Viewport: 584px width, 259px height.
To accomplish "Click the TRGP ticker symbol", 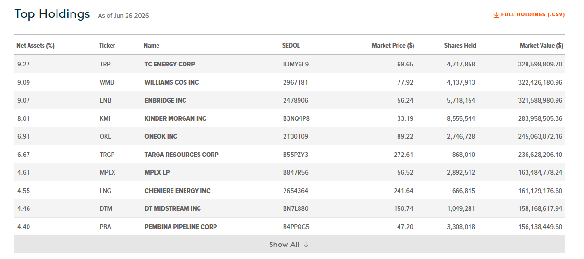I will pyautogui.click(x=107, y=155).
